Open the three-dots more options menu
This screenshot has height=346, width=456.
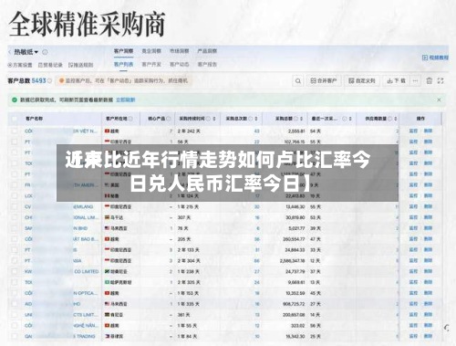415,81
